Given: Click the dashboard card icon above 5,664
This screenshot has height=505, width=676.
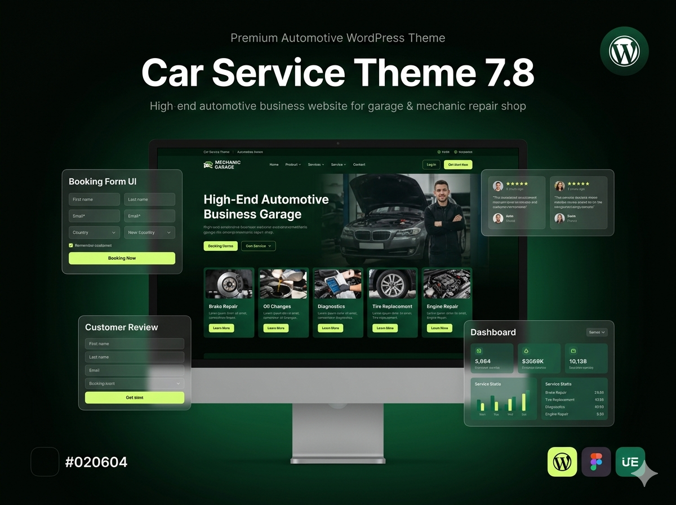Looking at the screenshot, I should pyautogui.click(x=479, y=351).
